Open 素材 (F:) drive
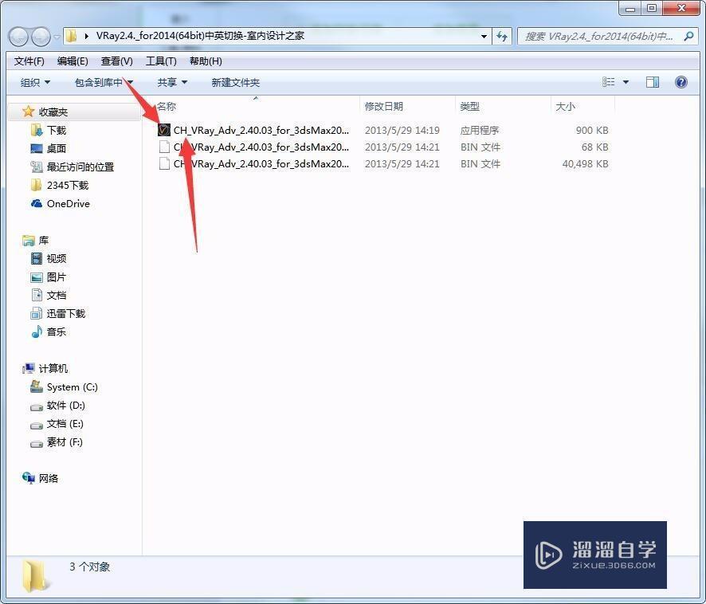This screenshot has height=604, width=706. tap(65, 442)
